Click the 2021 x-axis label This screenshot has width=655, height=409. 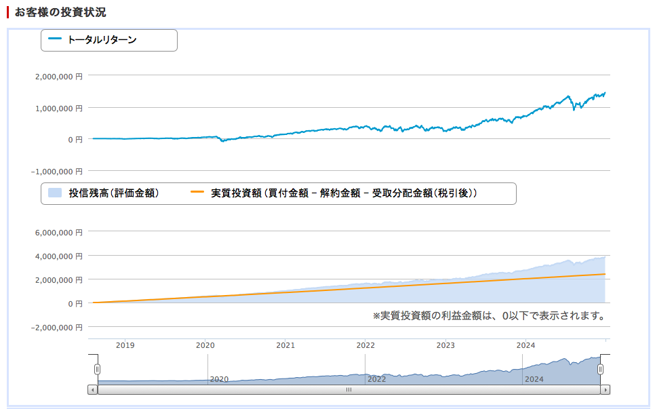click(x=285, y=345)
